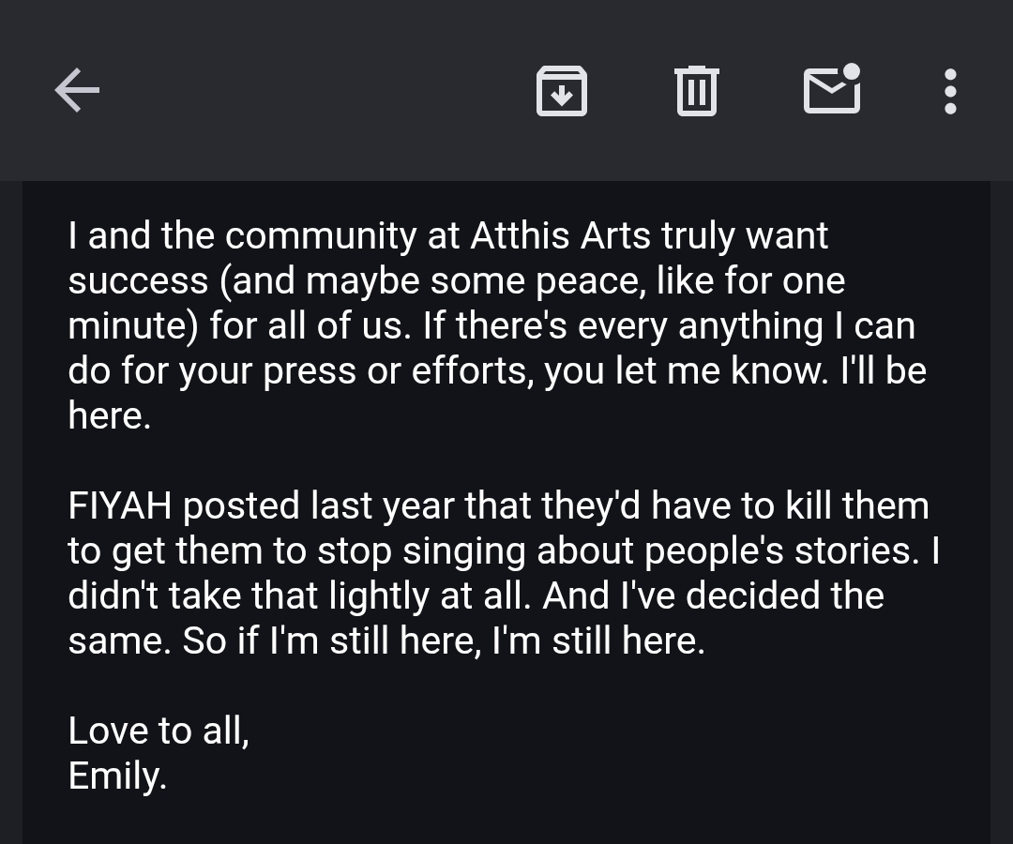Mark the email as unread
Image resolution: width=1013 pixels, height=844 pixels.
click(x=832, y=90)
